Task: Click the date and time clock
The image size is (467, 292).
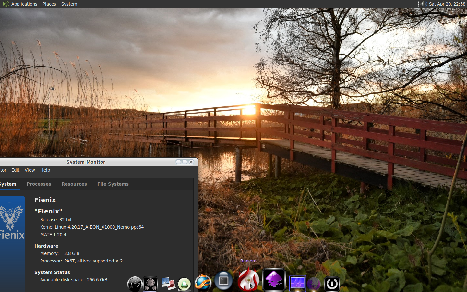Action: 447,4
